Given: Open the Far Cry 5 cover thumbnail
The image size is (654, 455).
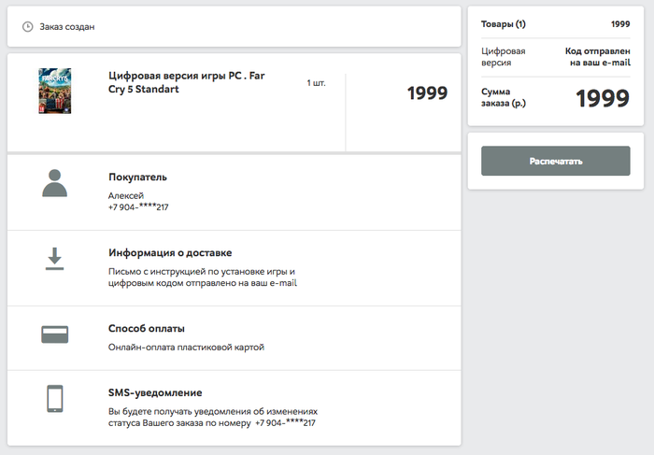Looking at the screenshot, I should pos(54,91).
